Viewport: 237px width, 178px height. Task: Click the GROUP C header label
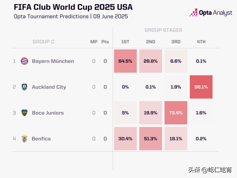pos(43,42)
